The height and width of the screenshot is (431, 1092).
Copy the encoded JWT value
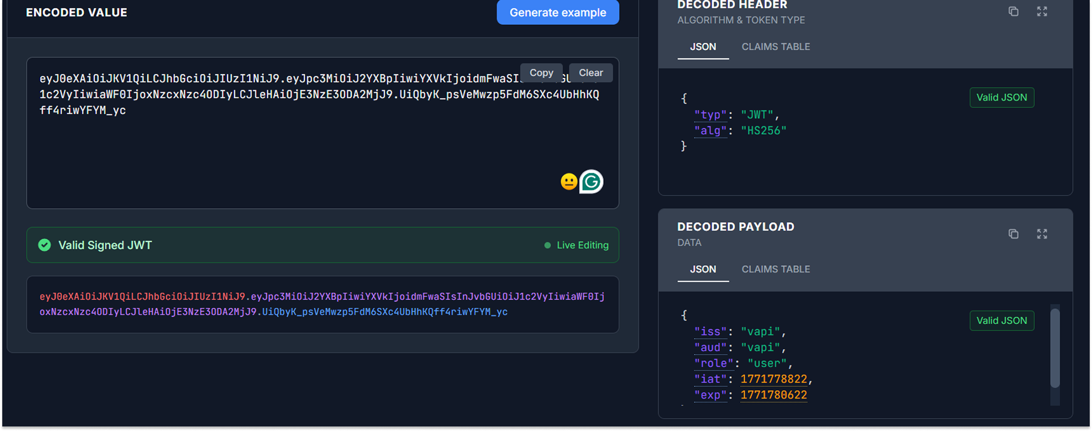[541, 73]
